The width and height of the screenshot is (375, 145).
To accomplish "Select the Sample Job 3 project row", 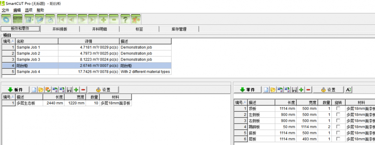I will click(x=28, y=59).
